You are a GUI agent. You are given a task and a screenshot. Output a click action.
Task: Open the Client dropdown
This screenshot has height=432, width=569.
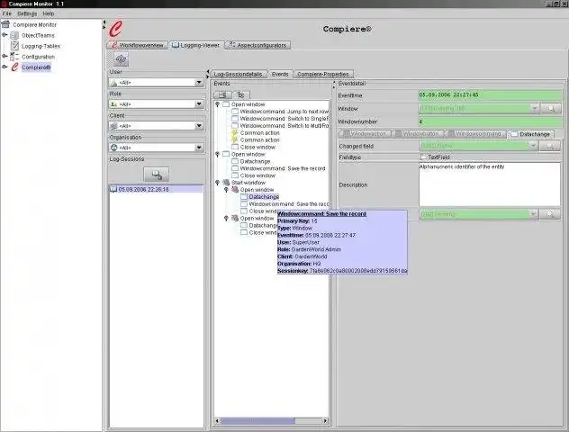[199, 126]
